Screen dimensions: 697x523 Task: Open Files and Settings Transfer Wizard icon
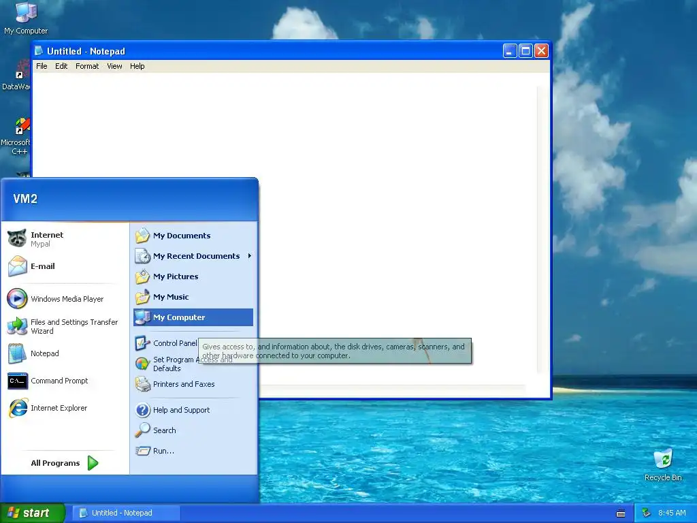[x=17, y=326]
